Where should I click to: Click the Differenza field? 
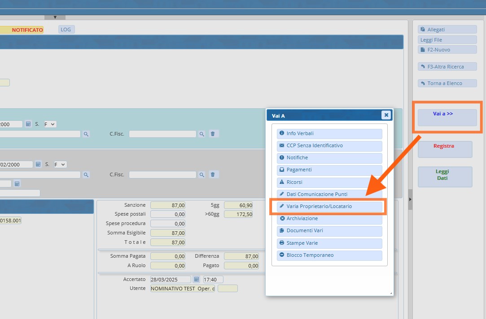pyautogui.click(x=241, y=256)
